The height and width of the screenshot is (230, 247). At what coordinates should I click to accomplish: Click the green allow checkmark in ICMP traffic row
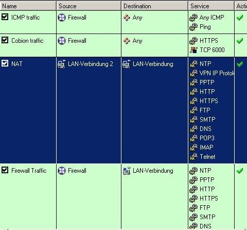click(x=240, y=18)
